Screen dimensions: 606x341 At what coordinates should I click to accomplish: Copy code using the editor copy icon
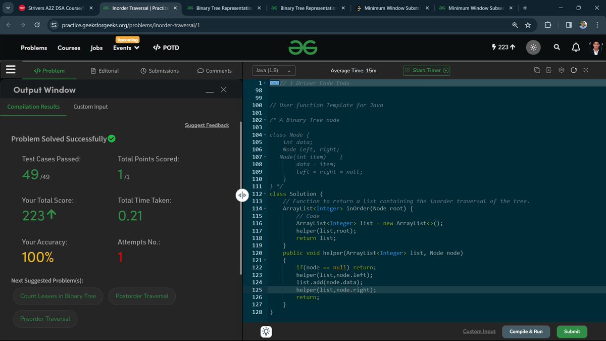(x=537, y=70)
